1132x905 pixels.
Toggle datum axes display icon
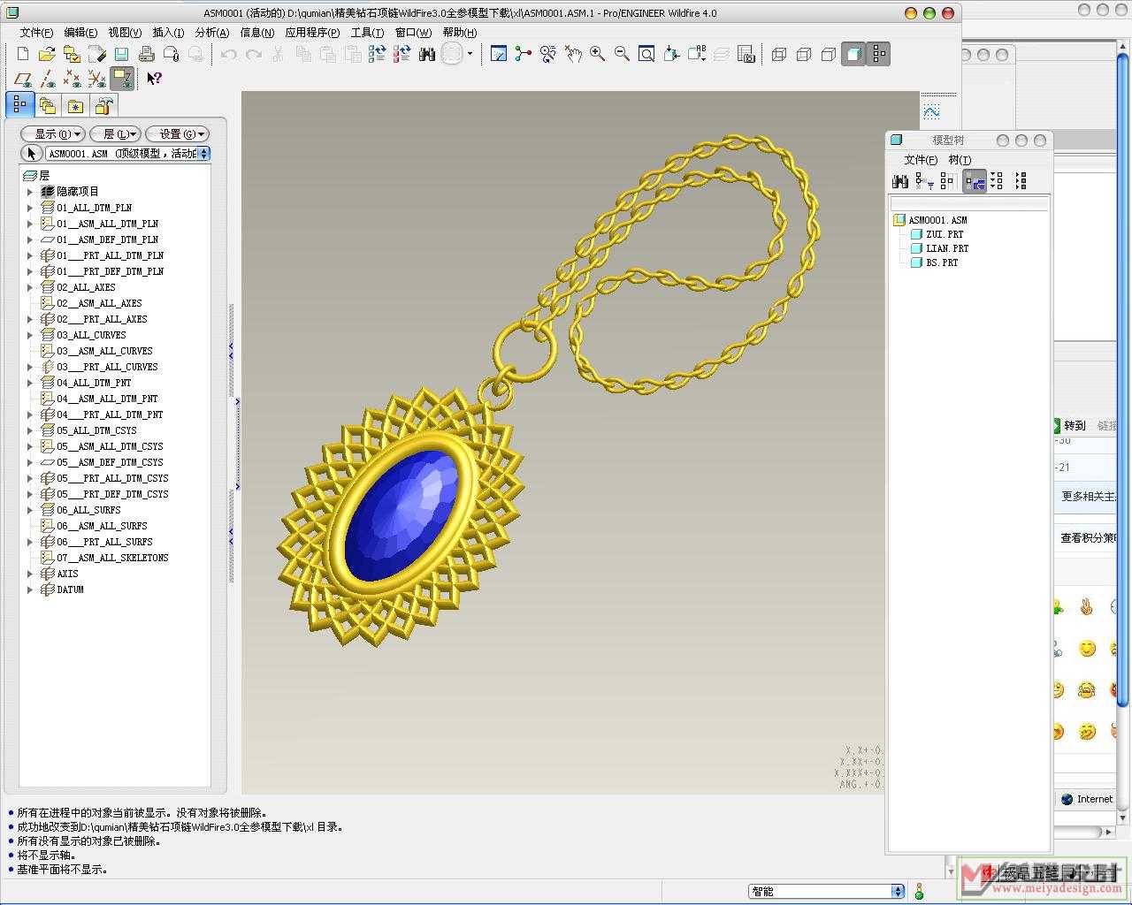[49, 79]
